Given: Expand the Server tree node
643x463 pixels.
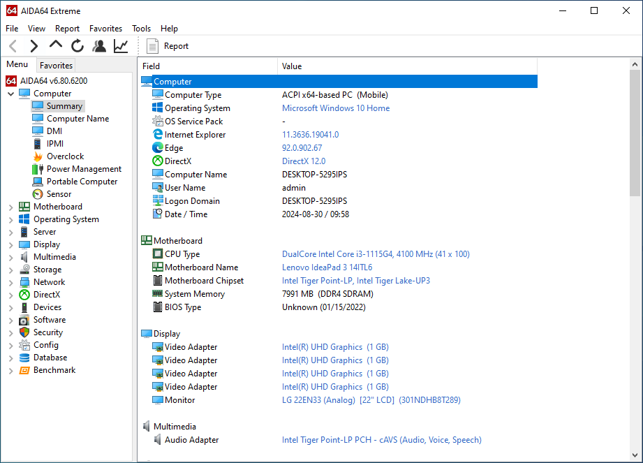Looking at the screenshot, I should pos(11,233).
